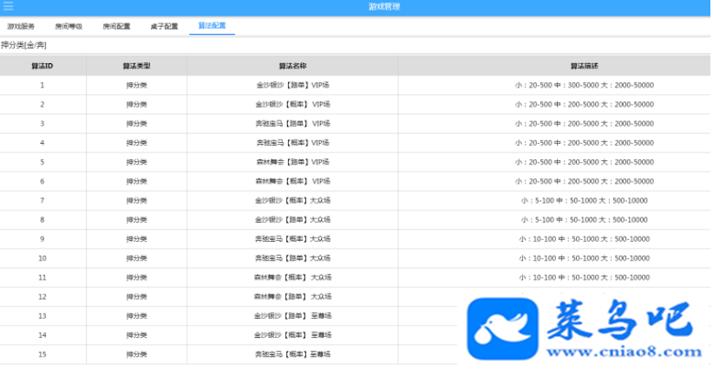Screen dimensions: 713x370
Task: Select 金沙银沙【路单】VIP场 algorithm name
Action: coord(292,85)
